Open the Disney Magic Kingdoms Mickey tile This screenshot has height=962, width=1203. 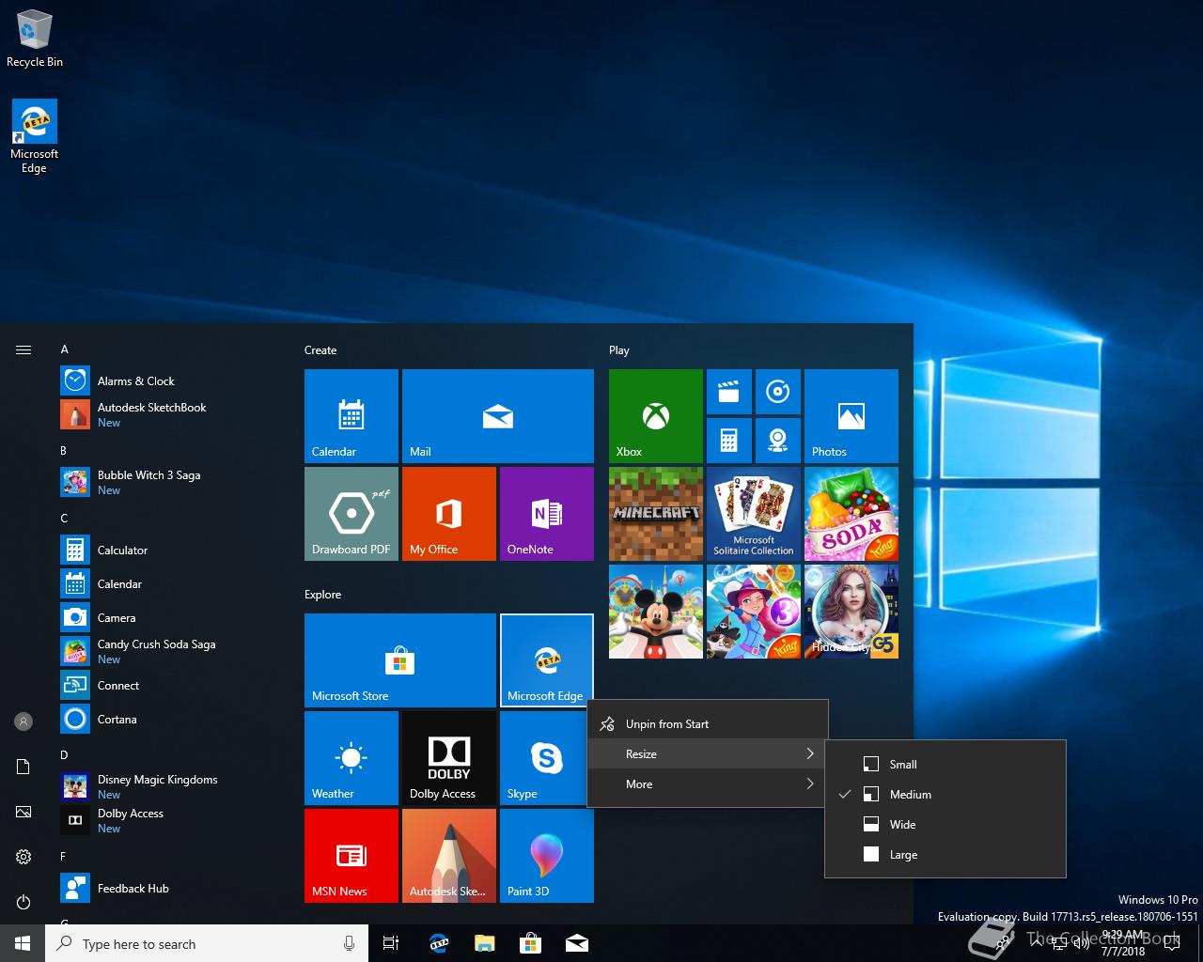[656, 612]
